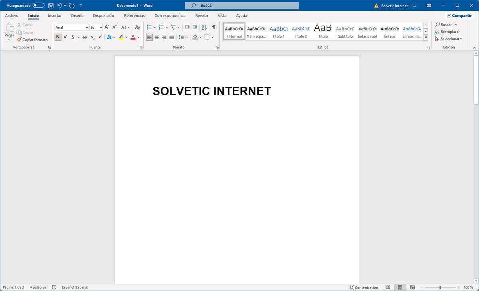This screenshot has height=291, width=479.
Task: Toggle paragraph marks display (¶)
Action: pyautogui.click(x=214, y=27)
